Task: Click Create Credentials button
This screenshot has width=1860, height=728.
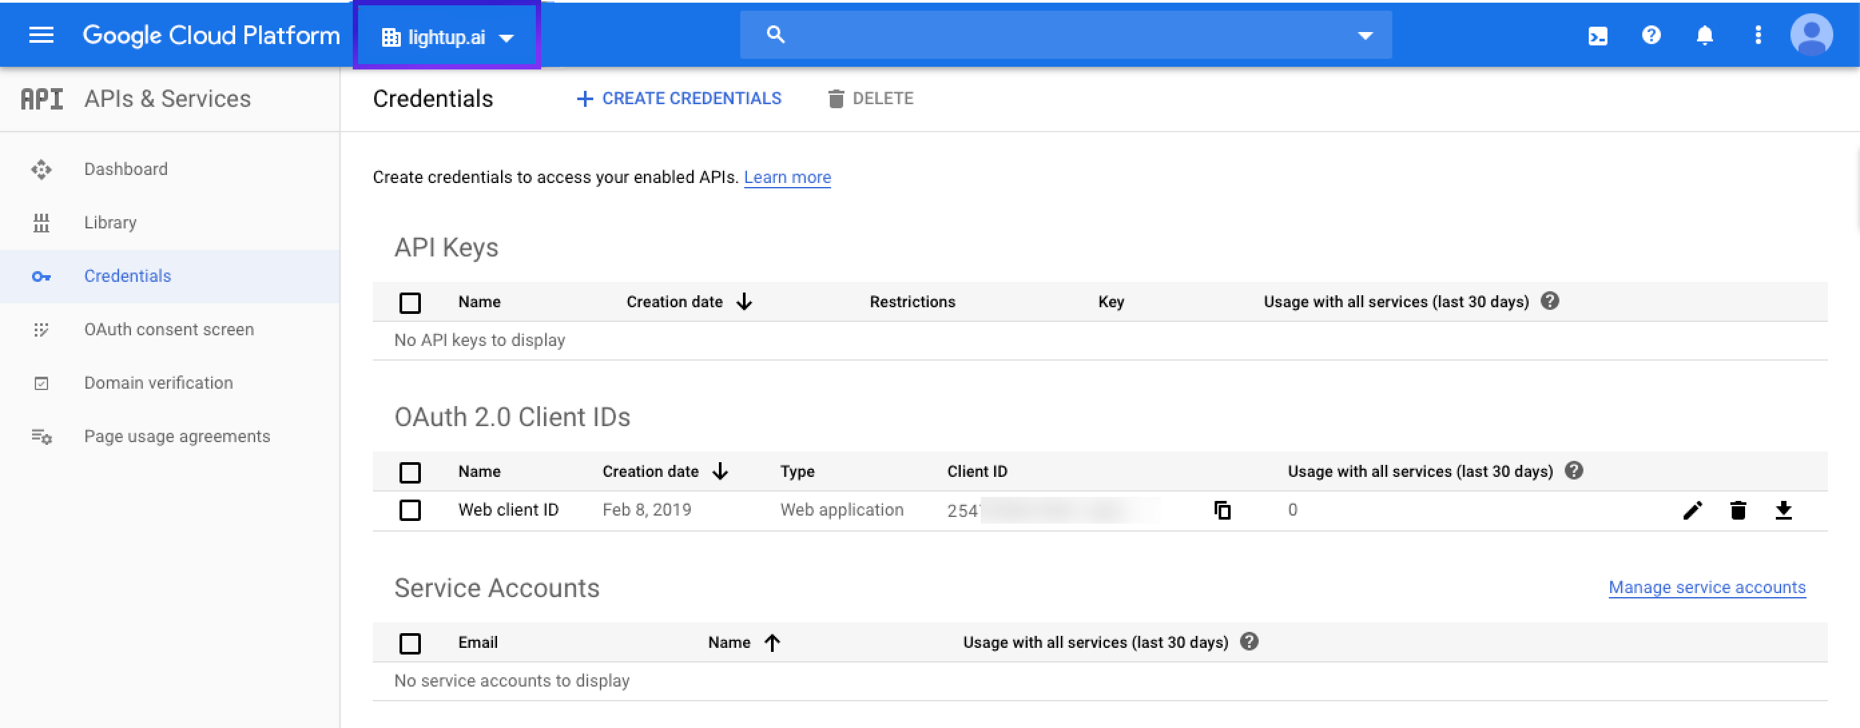Action: [679, 99]
